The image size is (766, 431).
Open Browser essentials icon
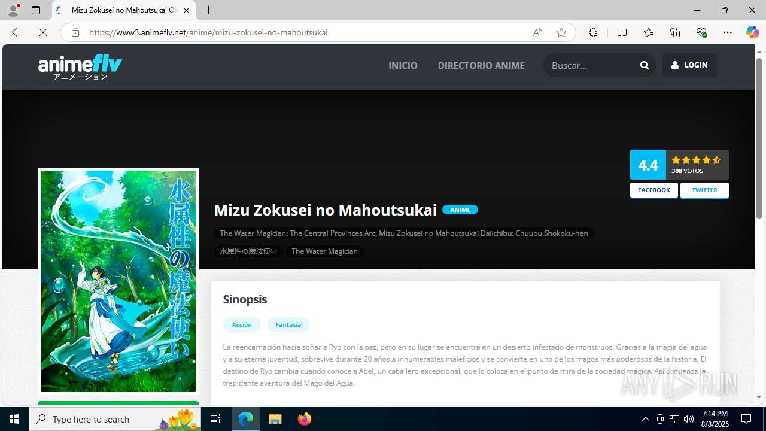pyautogui.click(x=701, y=32)
